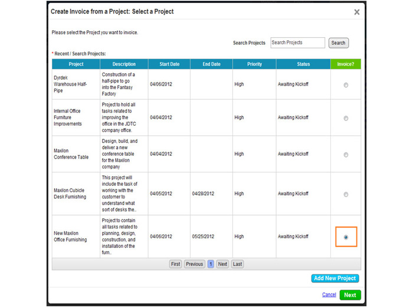Click the Cancel link
Screen dimensions: 413x308
pos(329,294)
